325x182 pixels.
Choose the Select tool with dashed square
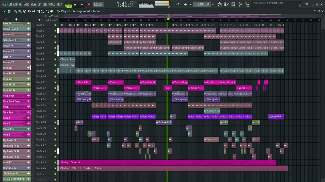coord(43,11)
